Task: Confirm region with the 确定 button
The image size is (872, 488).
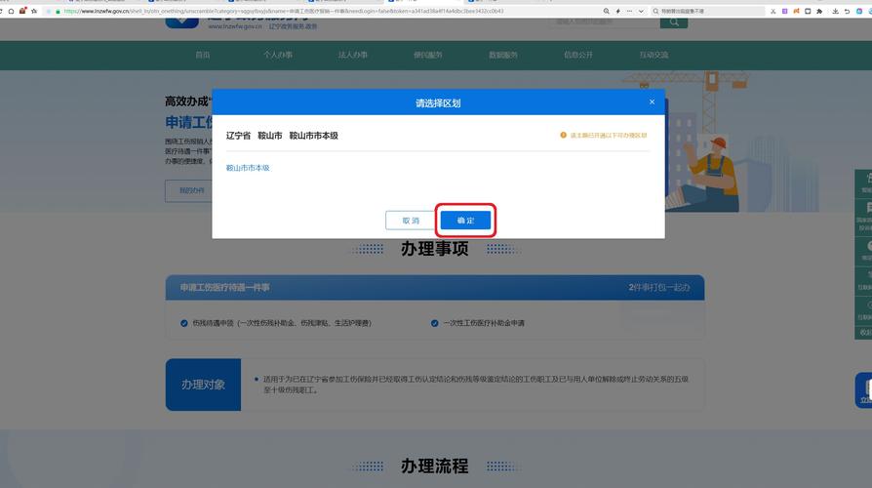Action: 465,221
